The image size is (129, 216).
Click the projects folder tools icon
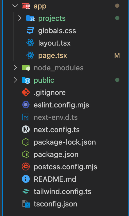pyautogui.click(x=31, y=18)
